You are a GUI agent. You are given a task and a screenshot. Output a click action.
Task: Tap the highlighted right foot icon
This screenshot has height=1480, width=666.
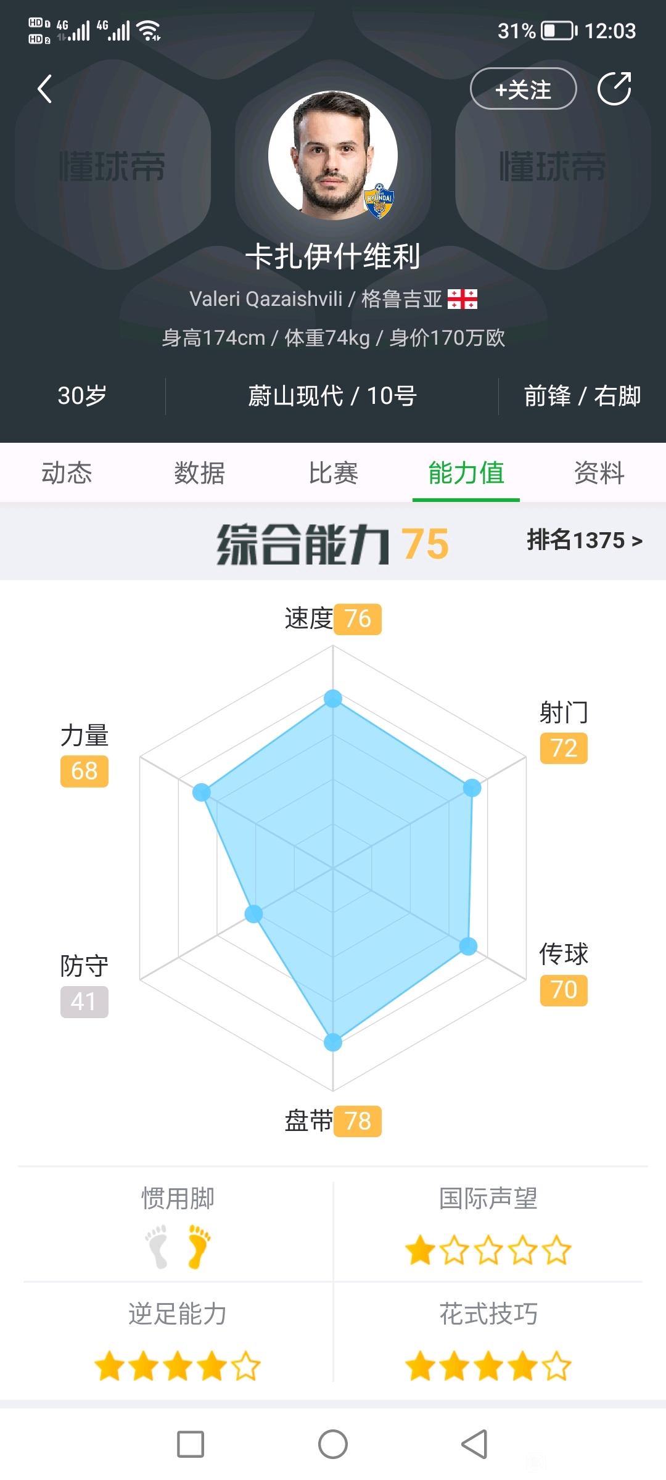pyautogui.click(x=199, y=1246)
